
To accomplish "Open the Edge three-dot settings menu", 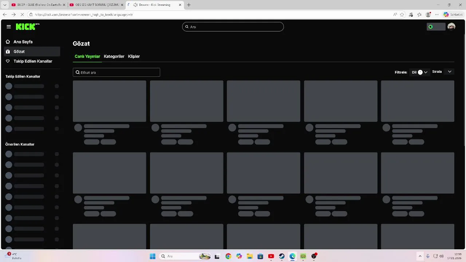I will tap(437, 15).
